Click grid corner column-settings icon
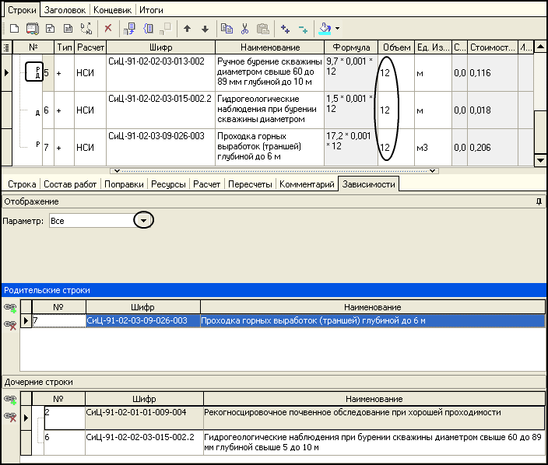Viewport: 548px width, 465px height. pyautogui.click(x=6, y=47)
